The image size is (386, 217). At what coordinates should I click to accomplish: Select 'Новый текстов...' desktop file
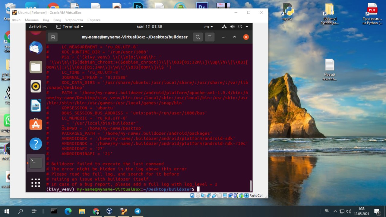330,70
